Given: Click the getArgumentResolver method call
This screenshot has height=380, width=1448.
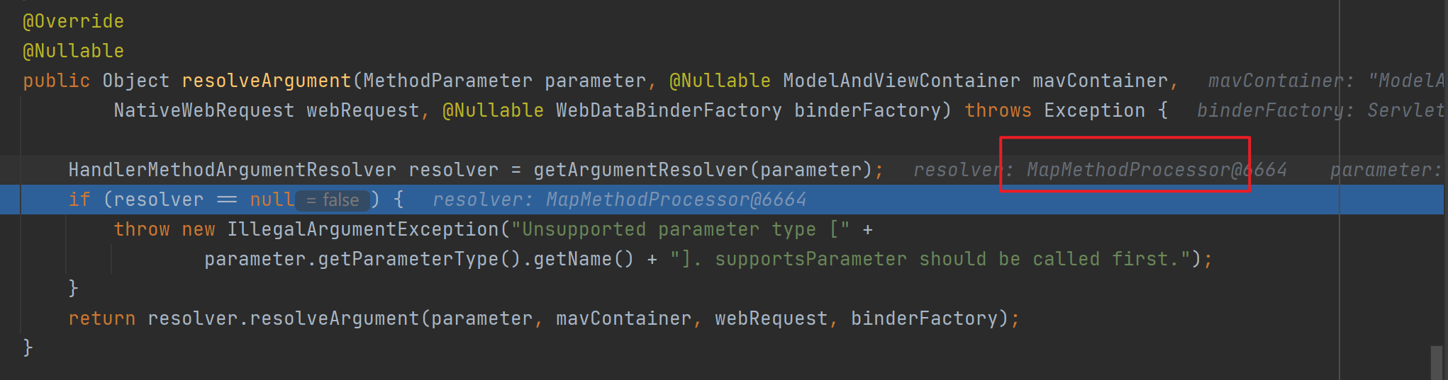Looking at the screenshot, I should (640, 170).
